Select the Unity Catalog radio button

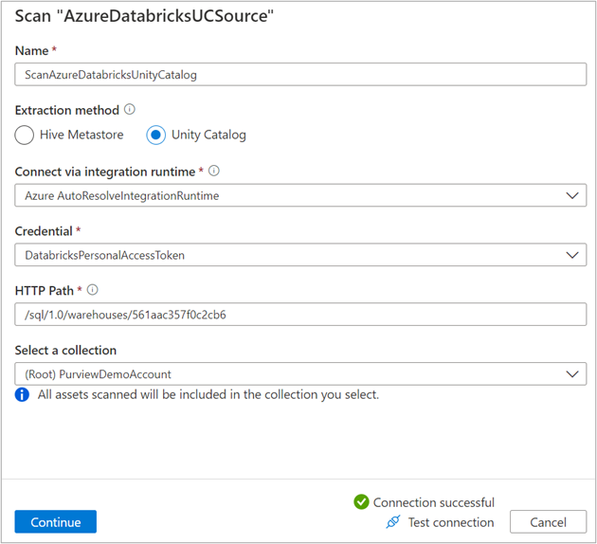[156, 135]
